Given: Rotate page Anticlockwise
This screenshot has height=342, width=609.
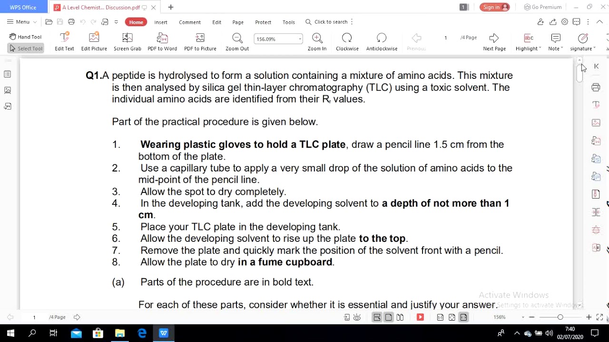Looking at the screenshot, I should point(382,42).
